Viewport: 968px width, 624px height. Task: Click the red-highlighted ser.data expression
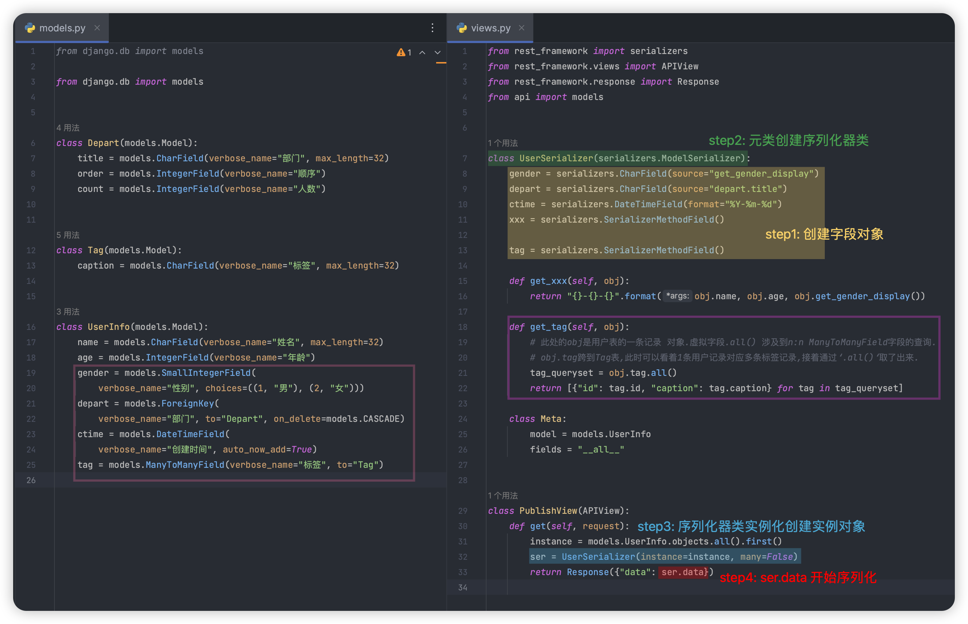pyautogui.click(x=684, y=572)
